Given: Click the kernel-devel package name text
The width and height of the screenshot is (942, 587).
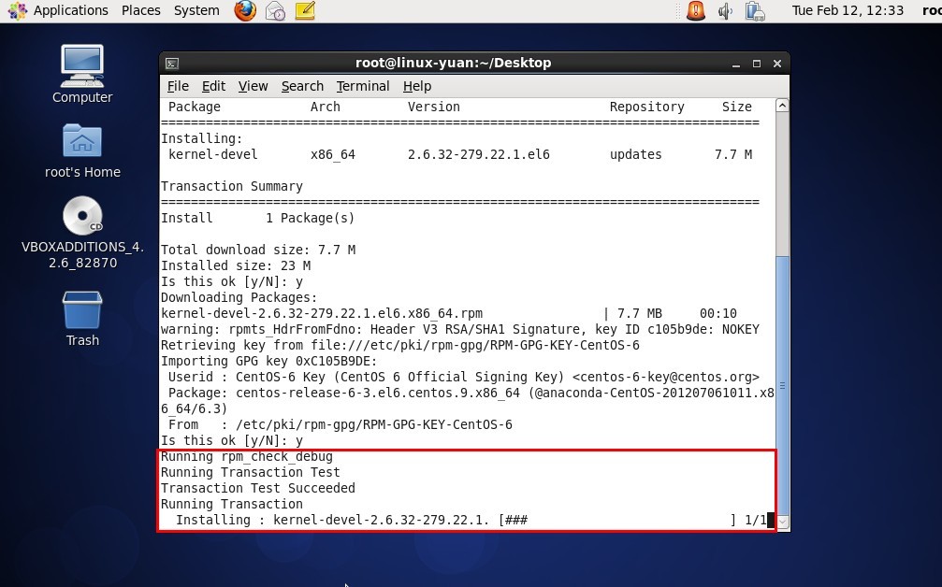Looking at the screenshot, I should 212,154.
